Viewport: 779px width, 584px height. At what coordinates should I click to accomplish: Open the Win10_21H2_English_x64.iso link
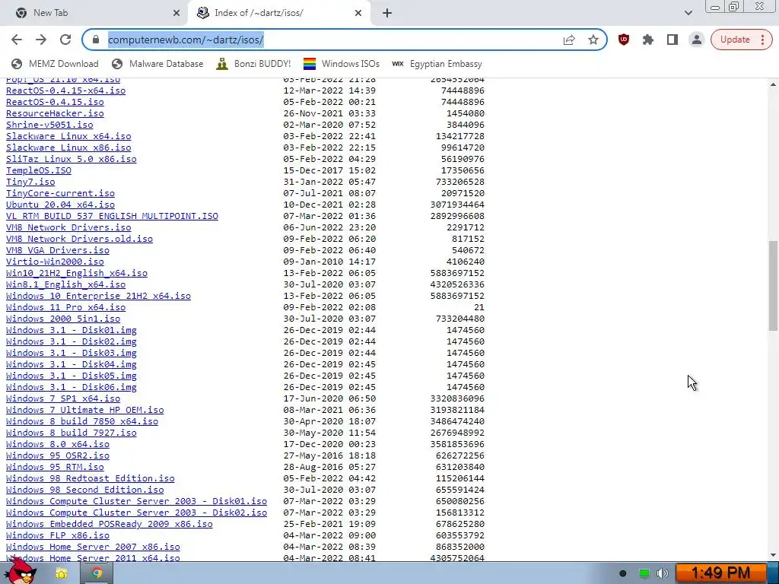pyautogui.click(x=77, y=273)
